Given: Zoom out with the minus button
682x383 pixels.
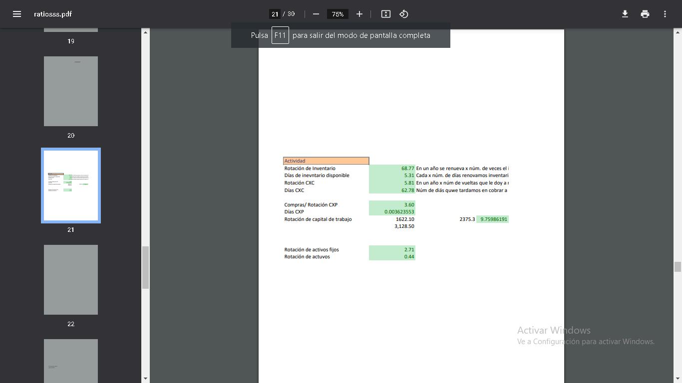Looking at the screenshot, I should (316, 14).
